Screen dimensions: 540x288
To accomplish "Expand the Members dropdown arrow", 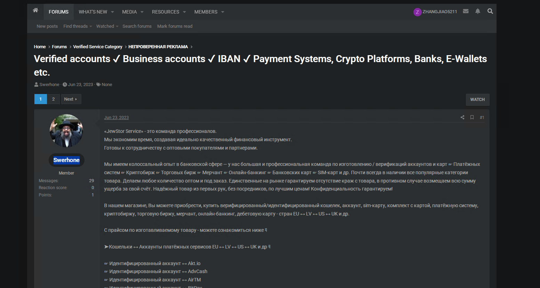I will click(x=223, y=12).
